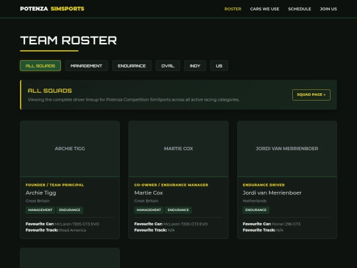The image size is (357, 268).
Task: Open the Schedule nav link
Action: [x=299, y=9]
